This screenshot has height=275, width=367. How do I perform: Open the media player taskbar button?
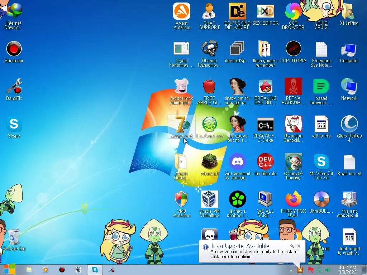click(46, 270)
